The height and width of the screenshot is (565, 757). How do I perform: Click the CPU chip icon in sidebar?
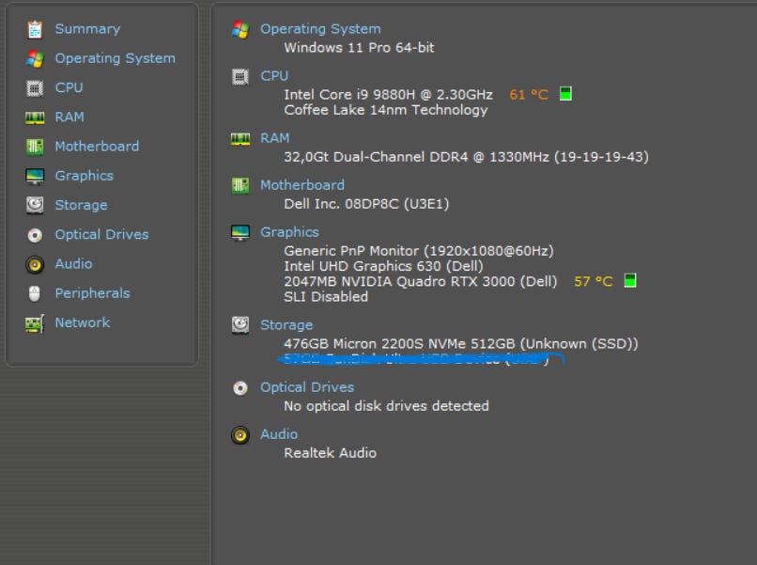[x=35, y=88]
